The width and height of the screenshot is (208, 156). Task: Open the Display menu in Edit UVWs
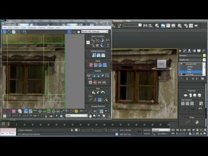pos(50,27)
